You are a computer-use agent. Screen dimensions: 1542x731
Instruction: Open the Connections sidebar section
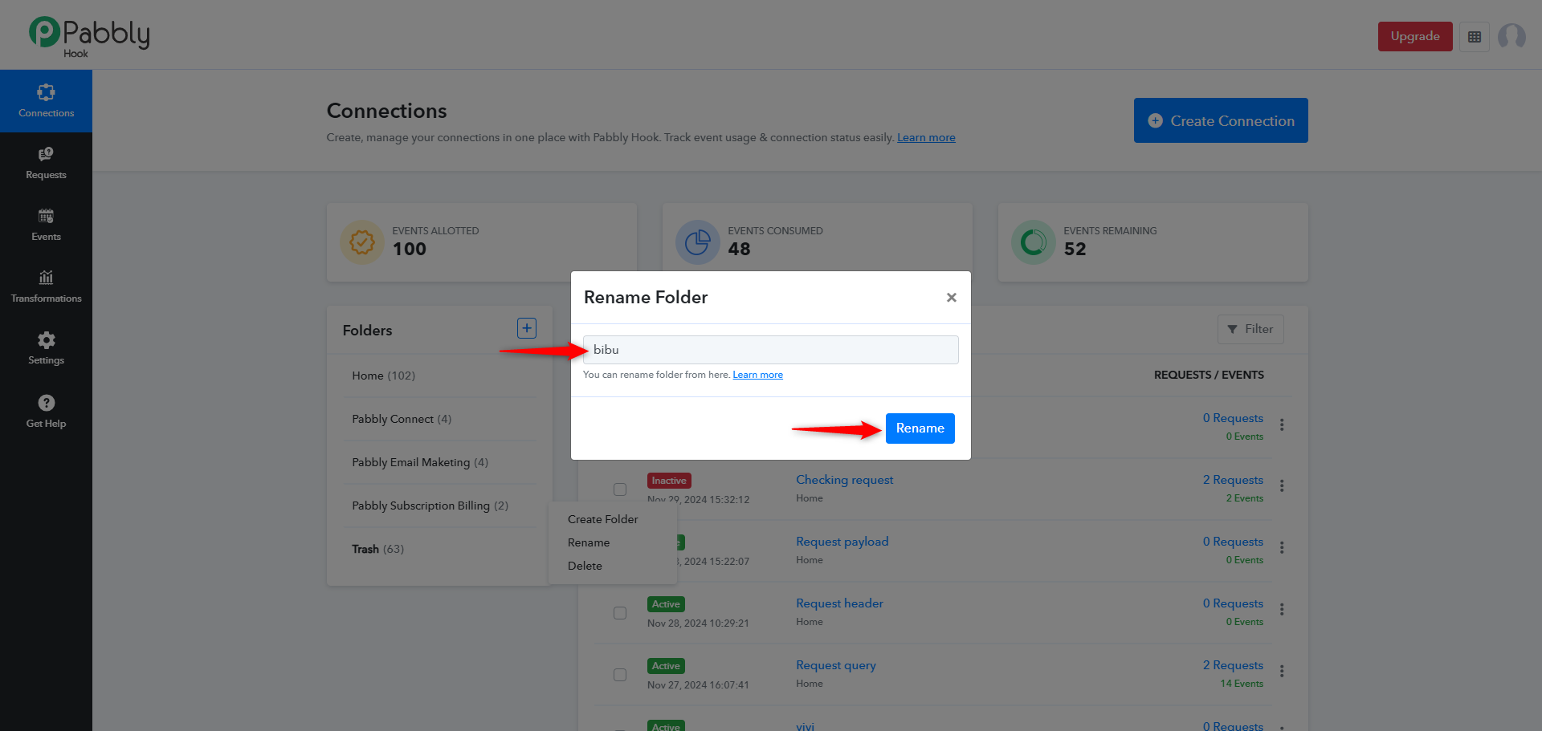click(x=46, y=101)
